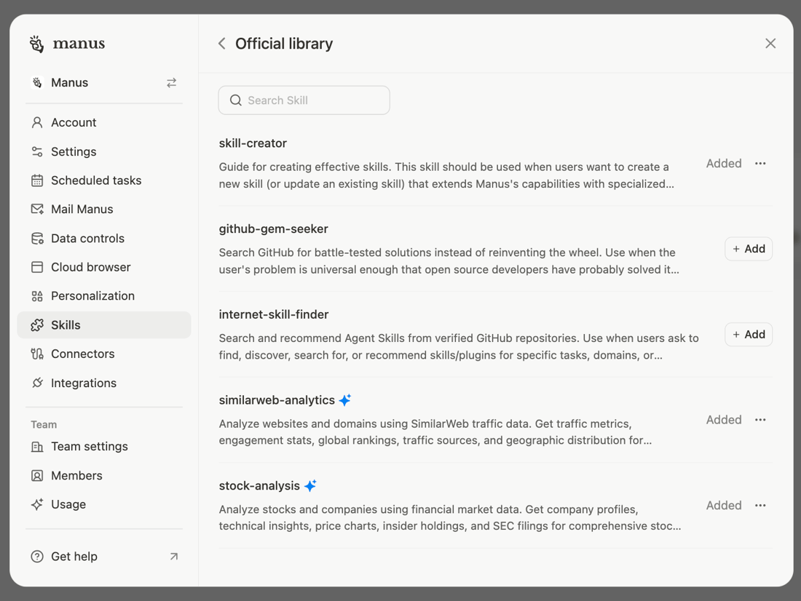The height and width of the screenshot is (601, 801).
Task: Open more options for skill-creator
Action: [x=760, y=164]
